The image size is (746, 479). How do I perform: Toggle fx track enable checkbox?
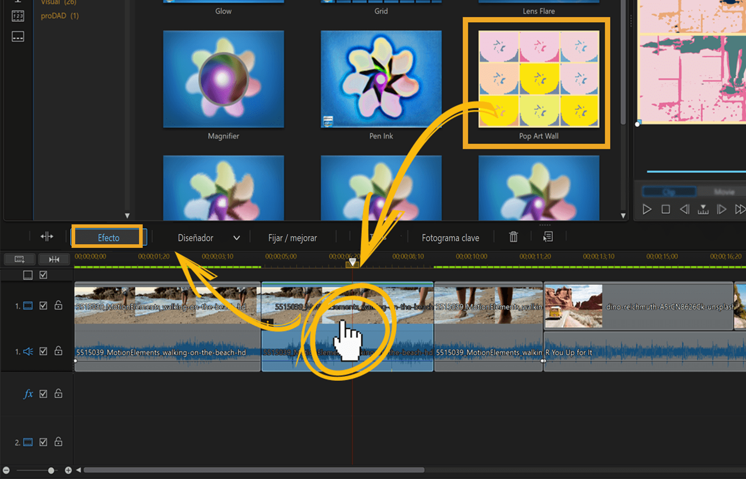[x=43, y=394]
